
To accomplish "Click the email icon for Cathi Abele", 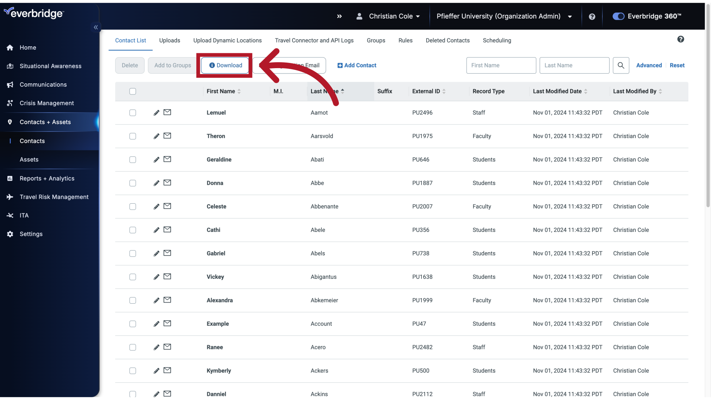I will pyautogui.click(x=167, y=230).
